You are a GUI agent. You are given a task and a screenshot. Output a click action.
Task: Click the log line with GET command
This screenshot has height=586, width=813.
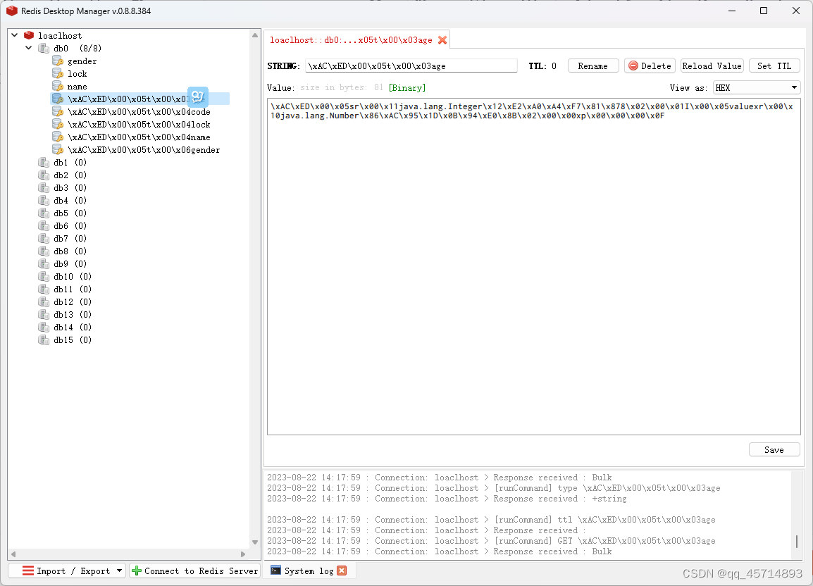coord(491,540)
